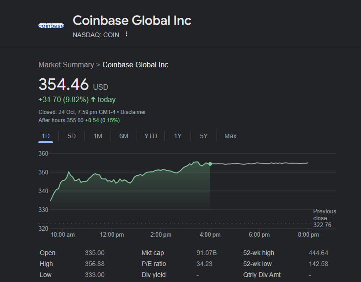
Task: View the 1Y price history tab
Action: pyautogui.click(x=178, y=136)
